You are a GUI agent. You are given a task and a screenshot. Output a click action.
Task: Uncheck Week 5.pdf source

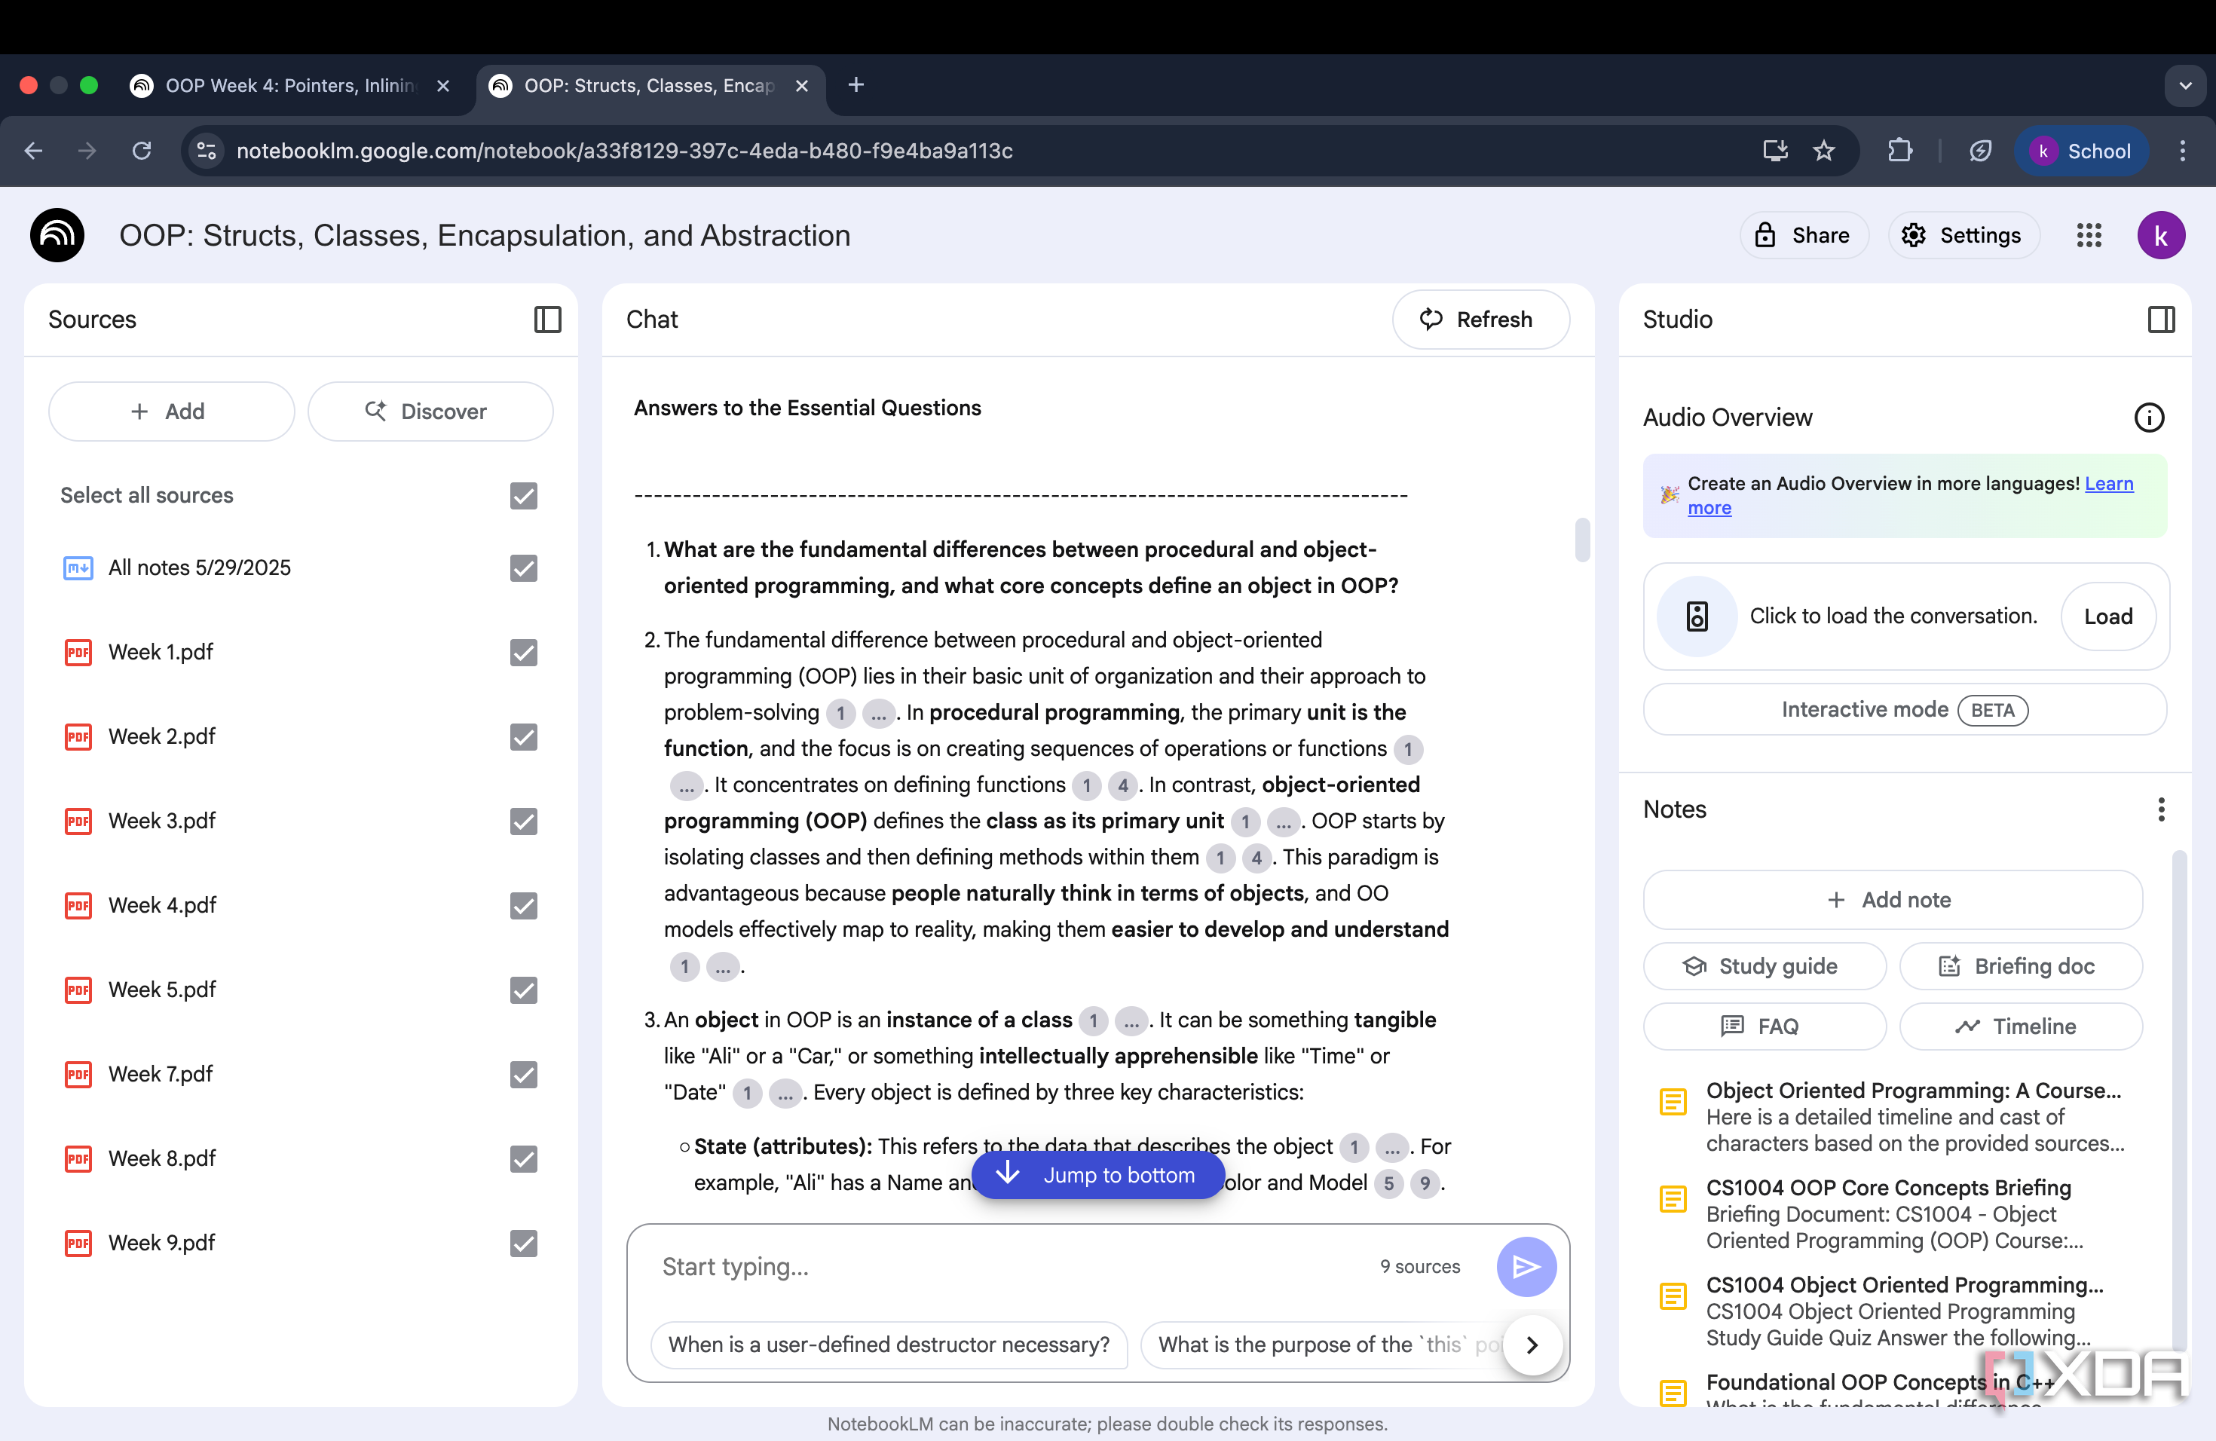523,990
